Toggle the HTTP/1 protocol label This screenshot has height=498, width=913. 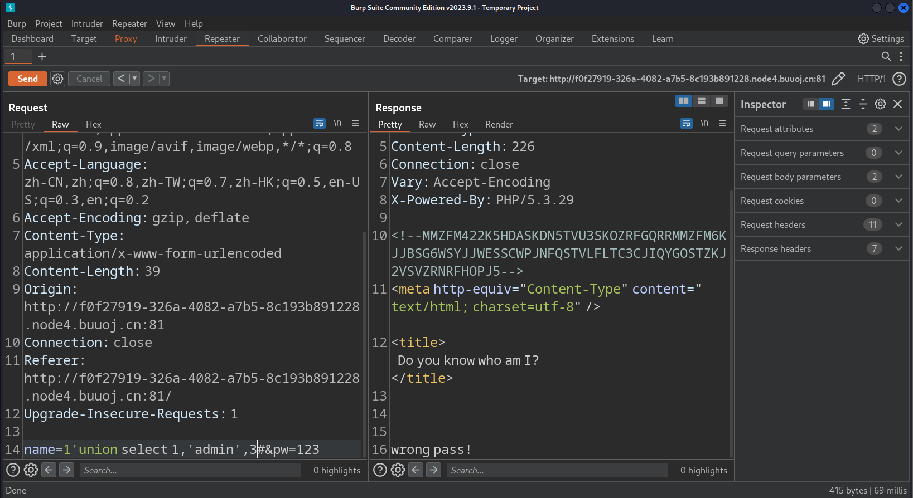pyautogui.click(x=872, y=79)
